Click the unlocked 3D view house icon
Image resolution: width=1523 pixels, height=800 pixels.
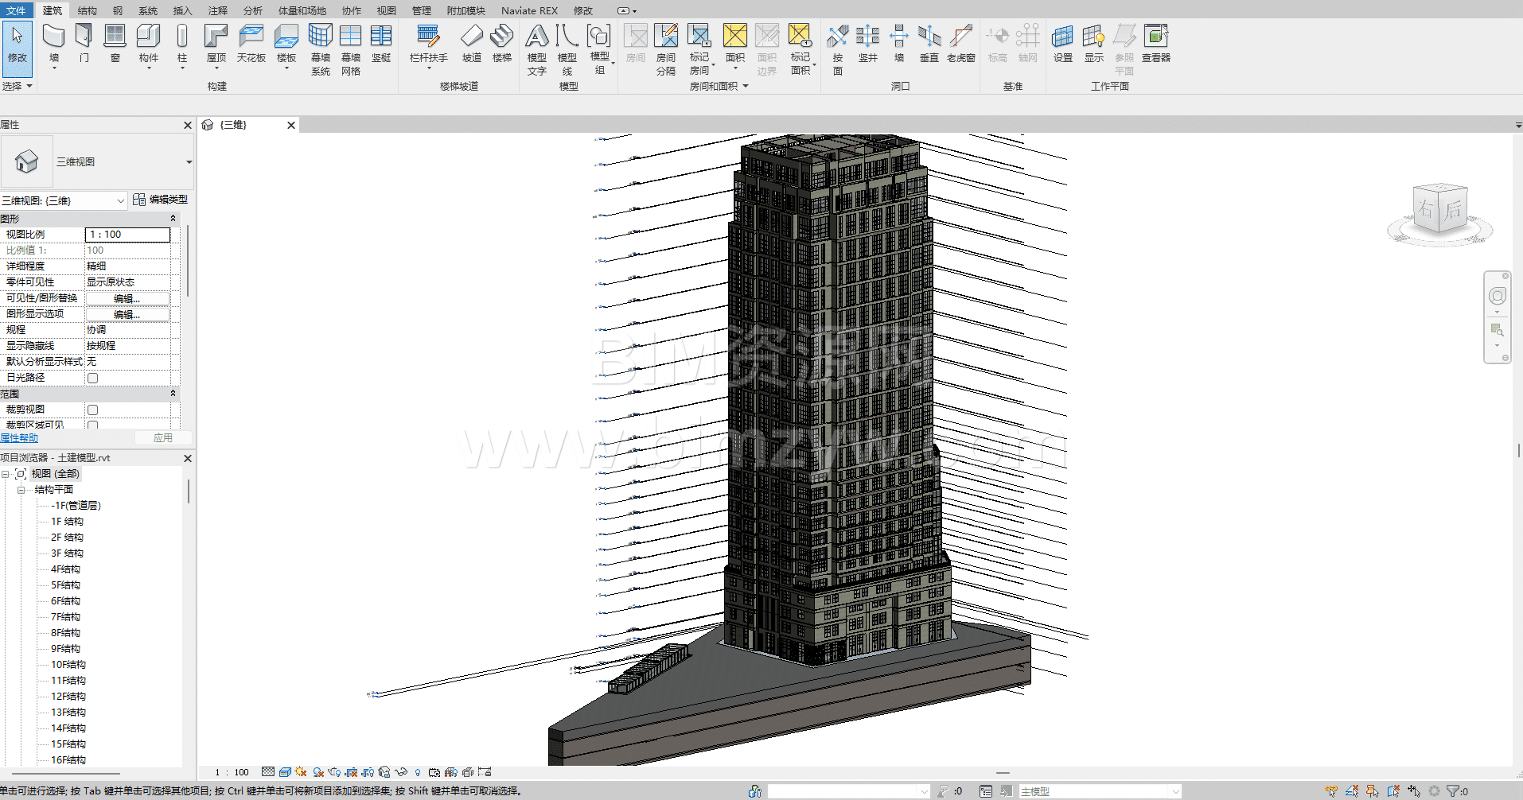384,772
